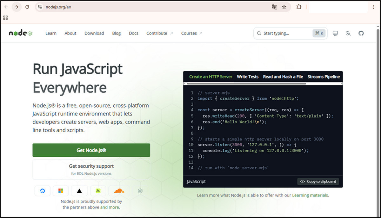Open the Node.js GitHub repository
This screenshot has height=218, width=381.
pyautogui.click(x=361, y=33)
